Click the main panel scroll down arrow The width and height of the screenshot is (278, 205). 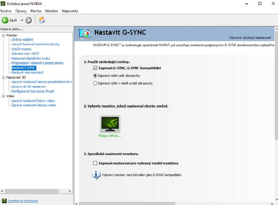coord(277,199)
